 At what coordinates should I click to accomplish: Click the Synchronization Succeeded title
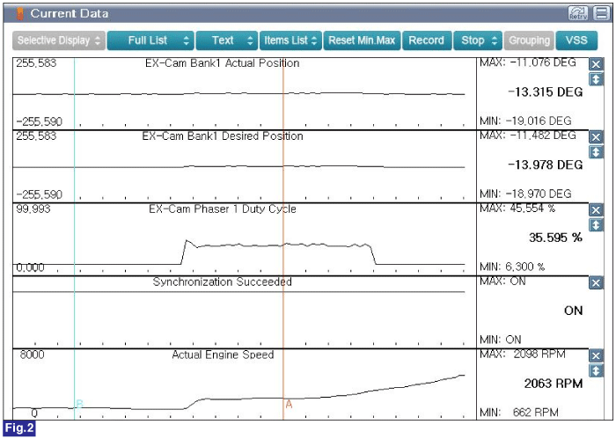(x=223, y=282)
